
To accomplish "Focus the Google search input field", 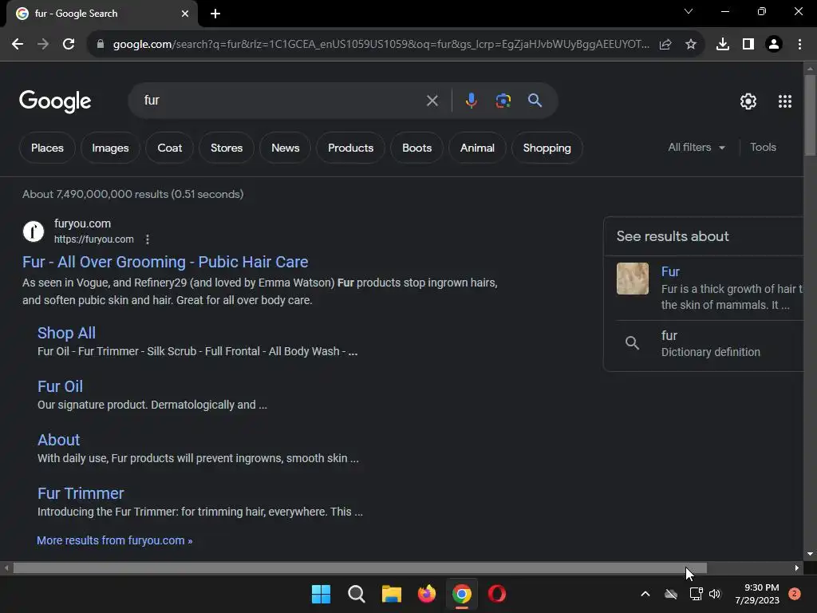I will point(282,100).
